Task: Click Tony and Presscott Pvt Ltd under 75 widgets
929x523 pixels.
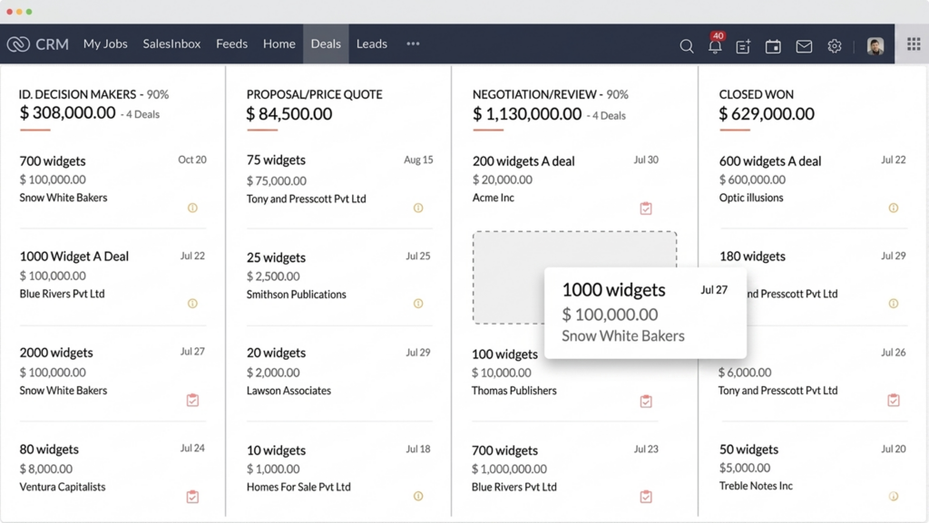Action: pyautogui.click(x=307, y=199)
